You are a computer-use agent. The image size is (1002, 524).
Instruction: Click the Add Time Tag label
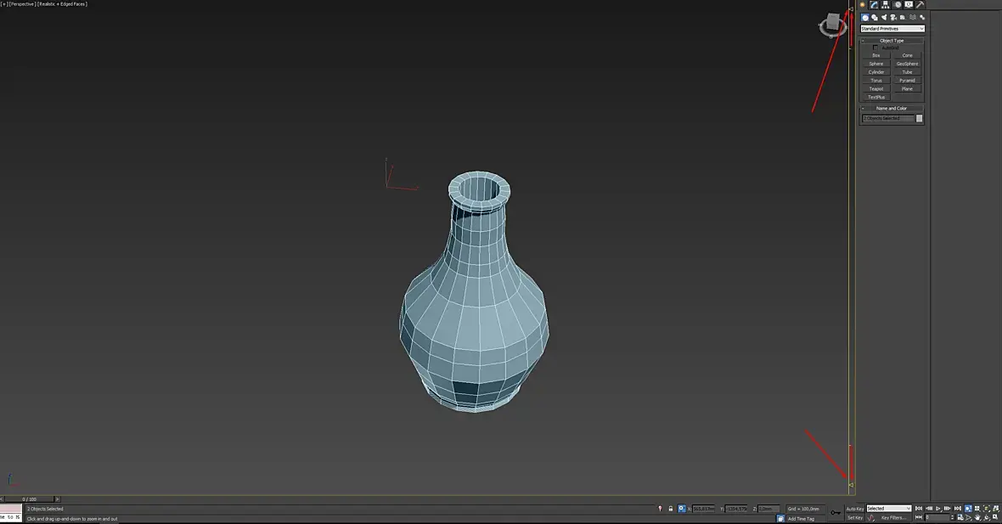coord(802,519)
